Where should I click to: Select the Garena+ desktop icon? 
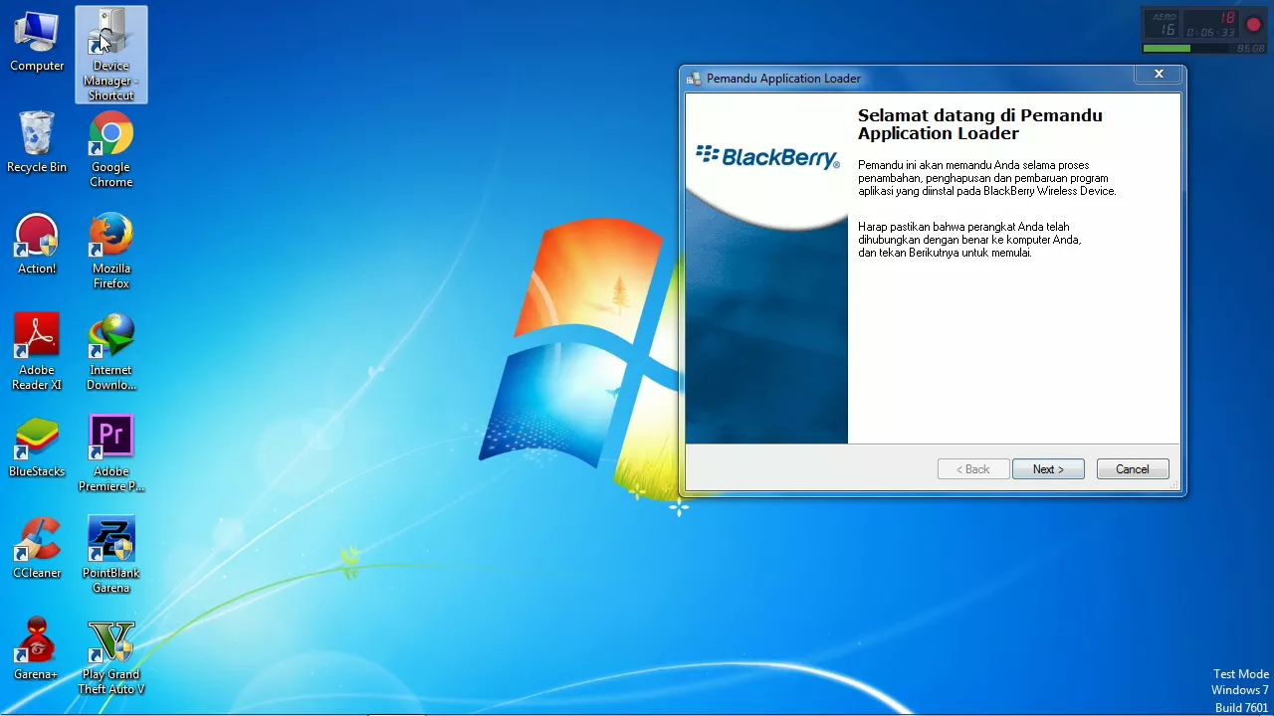click(37, 649)
